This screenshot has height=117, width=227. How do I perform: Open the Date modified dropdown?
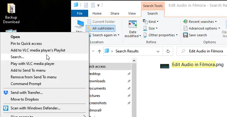(140, 36)
